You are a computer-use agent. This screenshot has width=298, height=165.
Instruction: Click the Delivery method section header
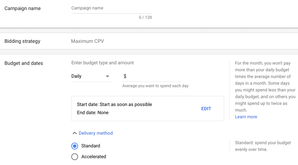96,133
